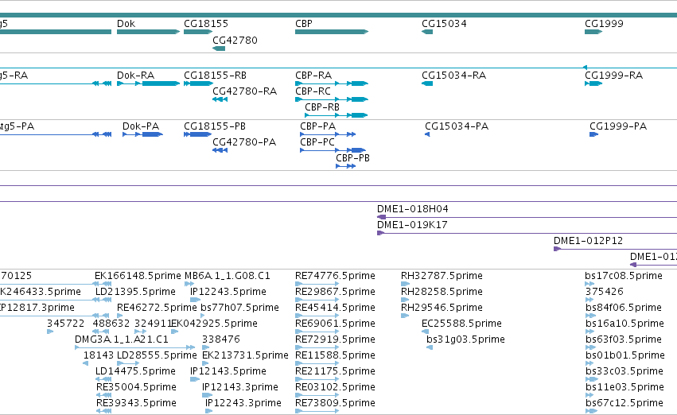Open EST bs01b01.5prime

click(x=624, y=355)
